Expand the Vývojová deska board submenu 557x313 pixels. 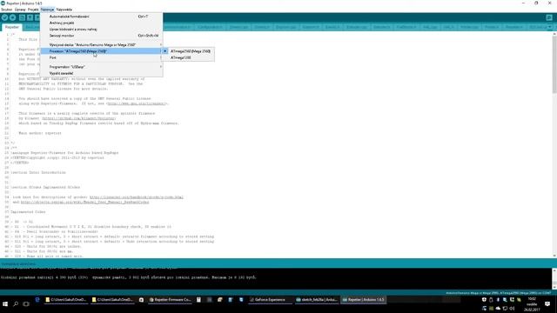pos(101,44)
